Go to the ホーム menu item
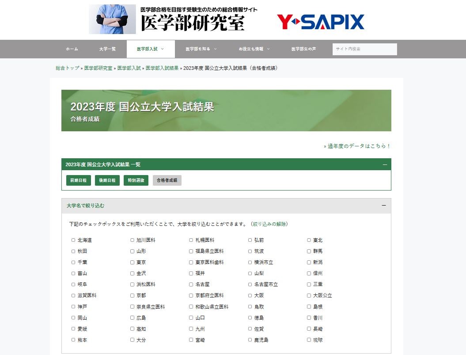Image resolution: width=466 pixels, height=355 pixels. click(72, 49)
